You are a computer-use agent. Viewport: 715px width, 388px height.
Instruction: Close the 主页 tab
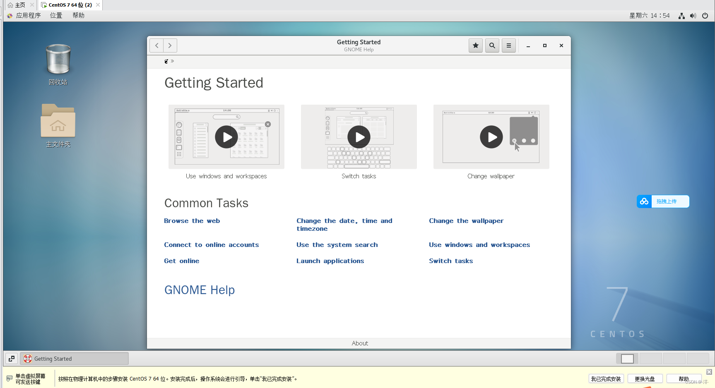click(32, 5)
